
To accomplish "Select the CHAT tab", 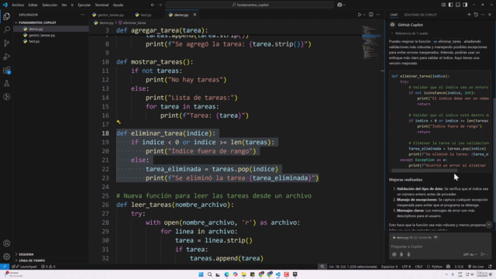I will [x=394, y=15].
